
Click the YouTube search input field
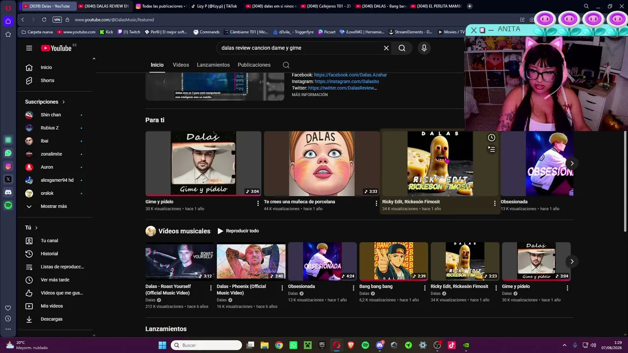point(299,48)
